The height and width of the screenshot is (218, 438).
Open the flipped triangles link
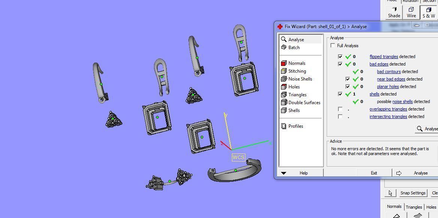tap(384, 57)
